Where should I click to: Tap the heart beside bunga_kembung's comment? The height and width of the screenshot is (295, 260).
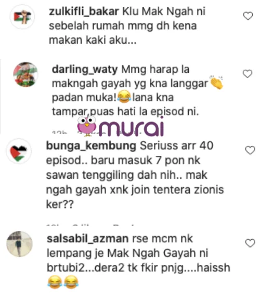pos(250,150)
